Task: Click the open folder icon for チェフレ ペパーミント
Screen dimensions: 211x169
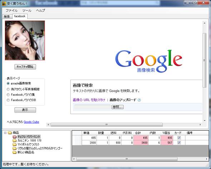Action: 15,137
